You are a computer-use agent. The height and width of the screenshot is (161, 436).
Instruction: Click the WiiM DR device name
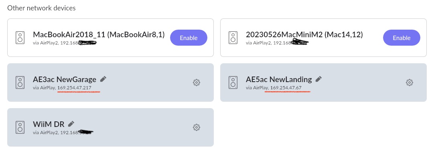pos(49,124)
